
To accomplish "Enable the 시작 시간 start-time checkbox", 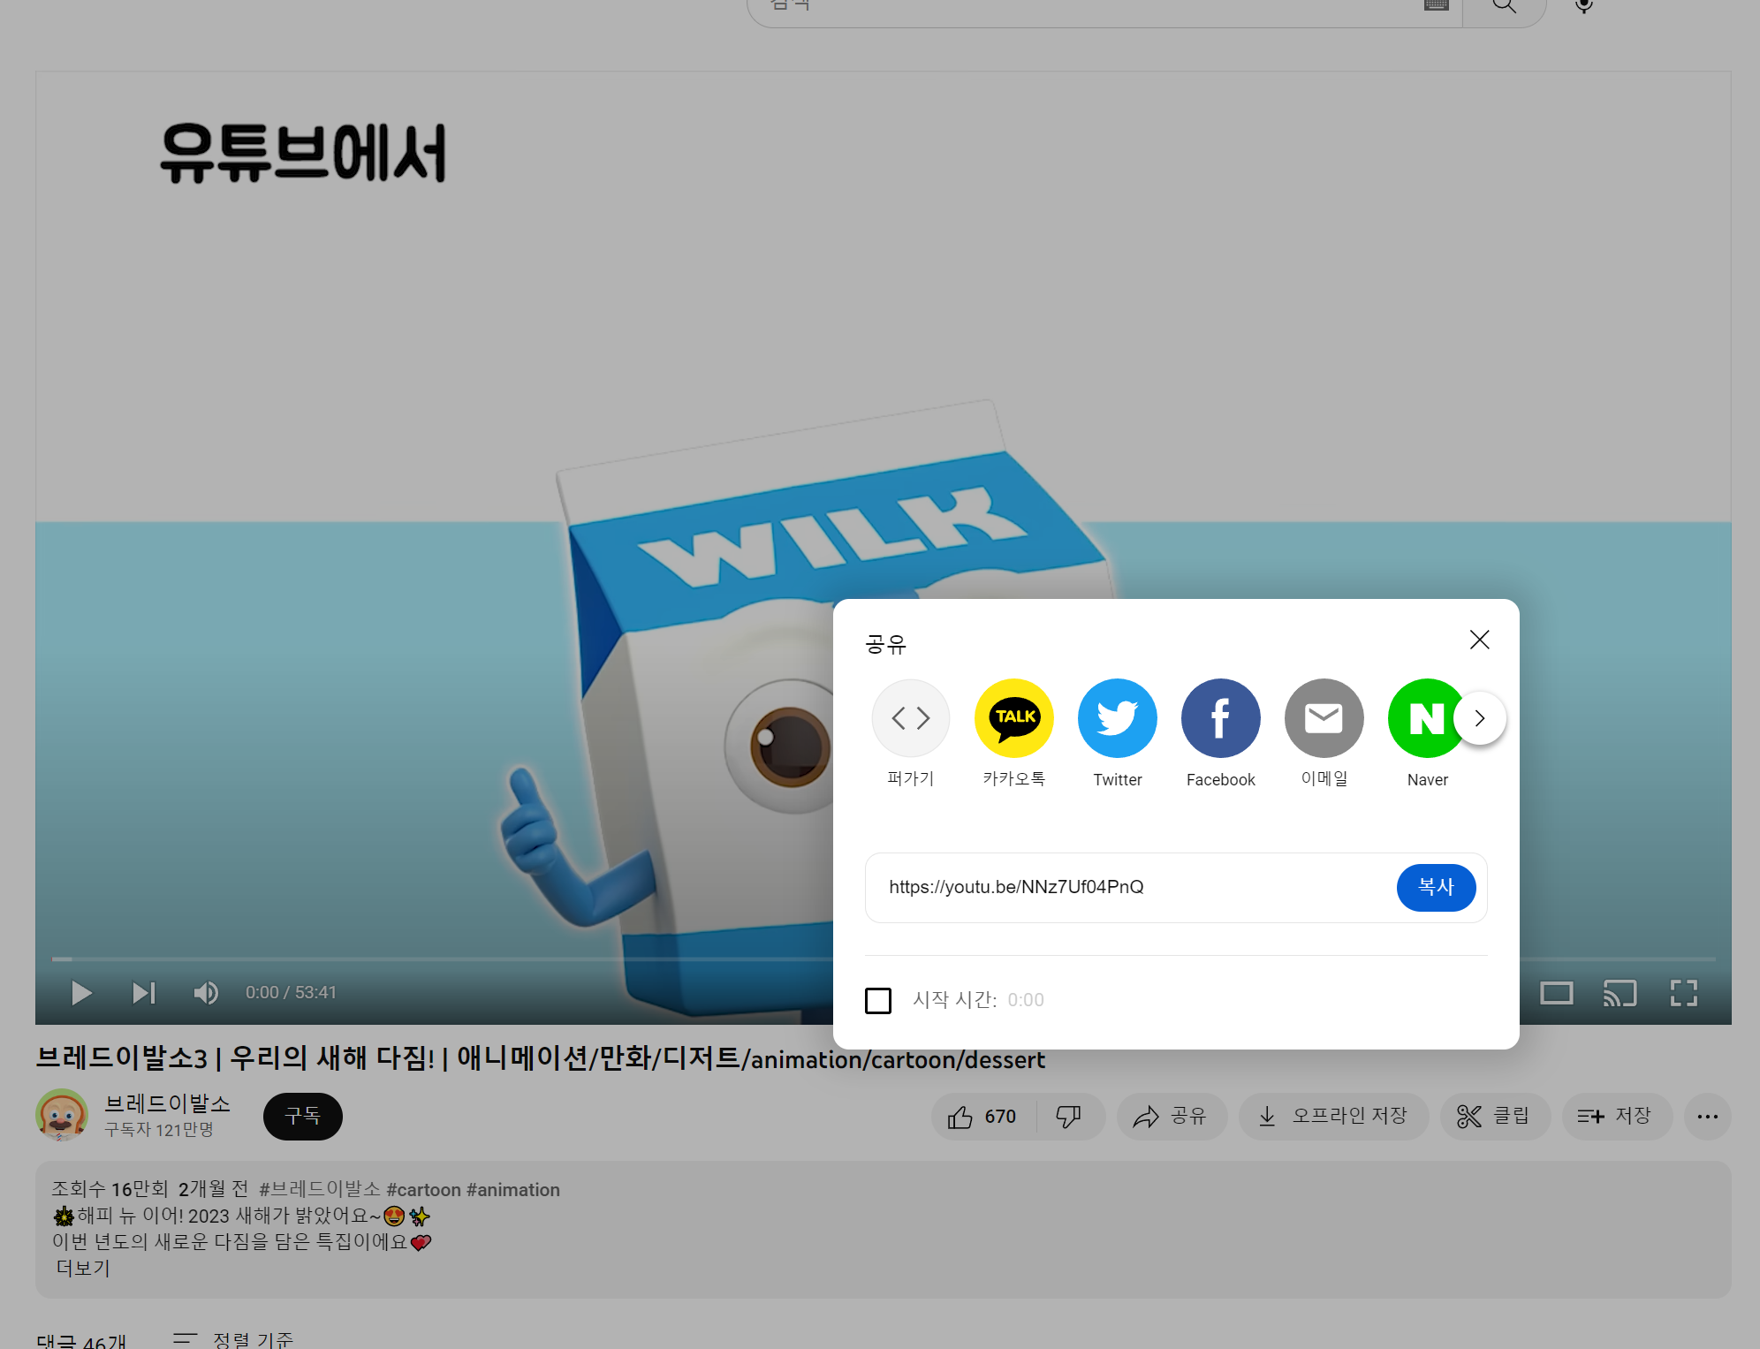I will [x=878, y=1001].
